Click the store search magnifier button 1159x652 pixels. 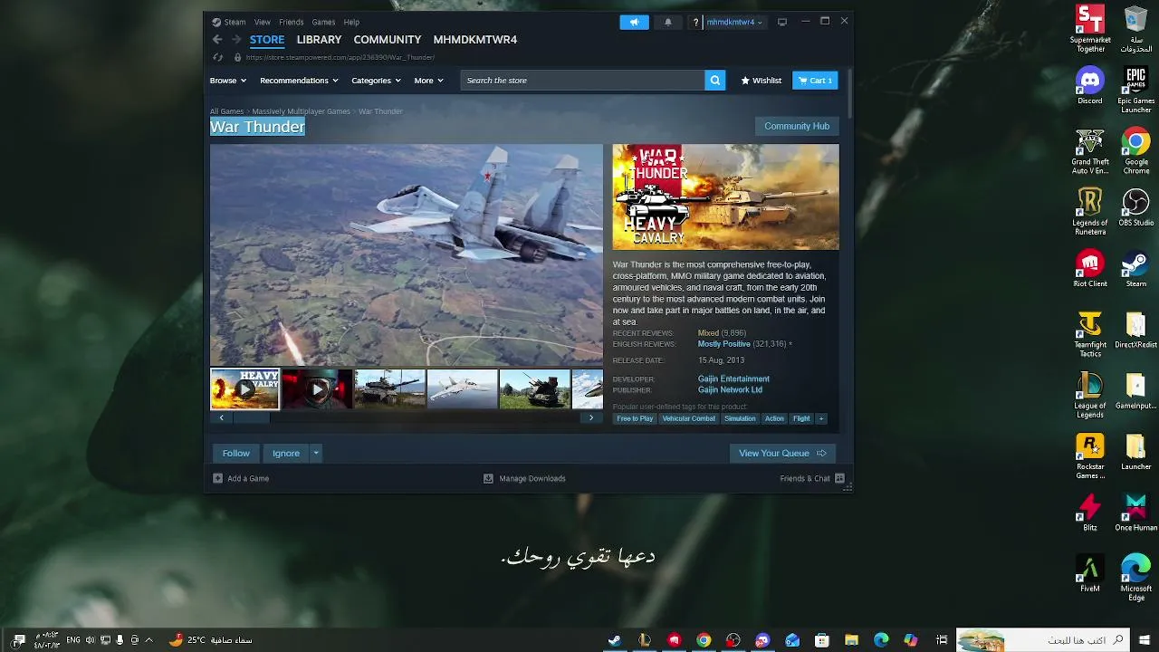pyautogui.click(x=715, y=81)
